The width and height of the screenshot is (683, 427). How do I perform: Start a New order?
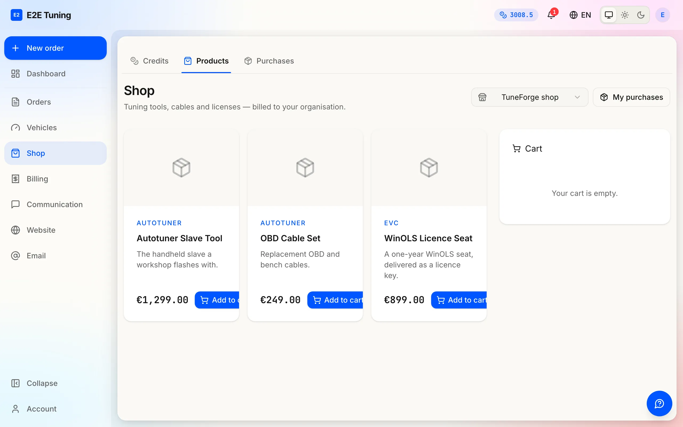coord(55,48)
